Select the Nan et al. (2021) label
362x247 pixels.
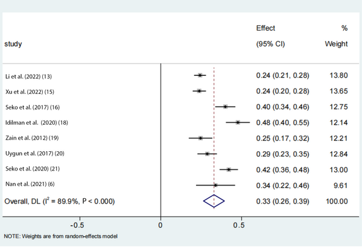[x=30, y=184]
